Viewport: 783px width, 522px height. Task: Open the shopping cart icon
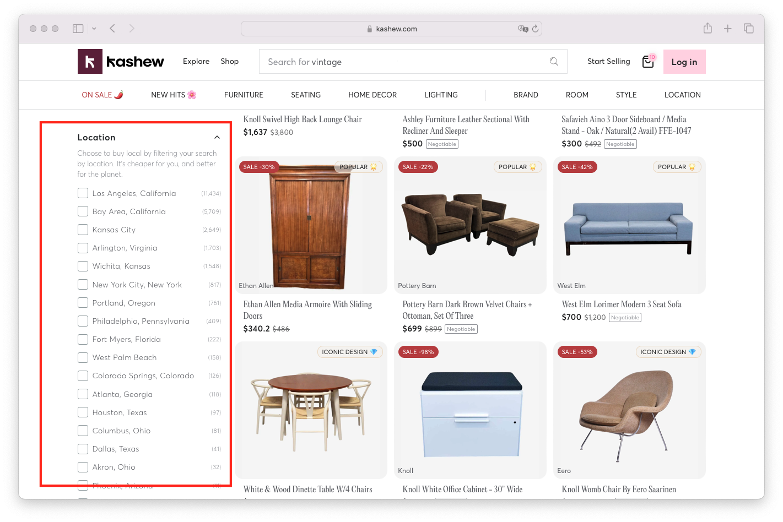click(648, 62)
